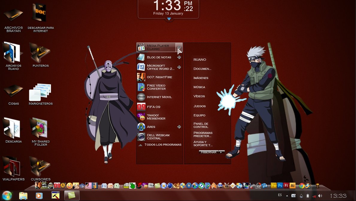This screenshot has width=356, height=201.
Task: Expand the Ares submenu arrow
Action: (x=179, y=127)
